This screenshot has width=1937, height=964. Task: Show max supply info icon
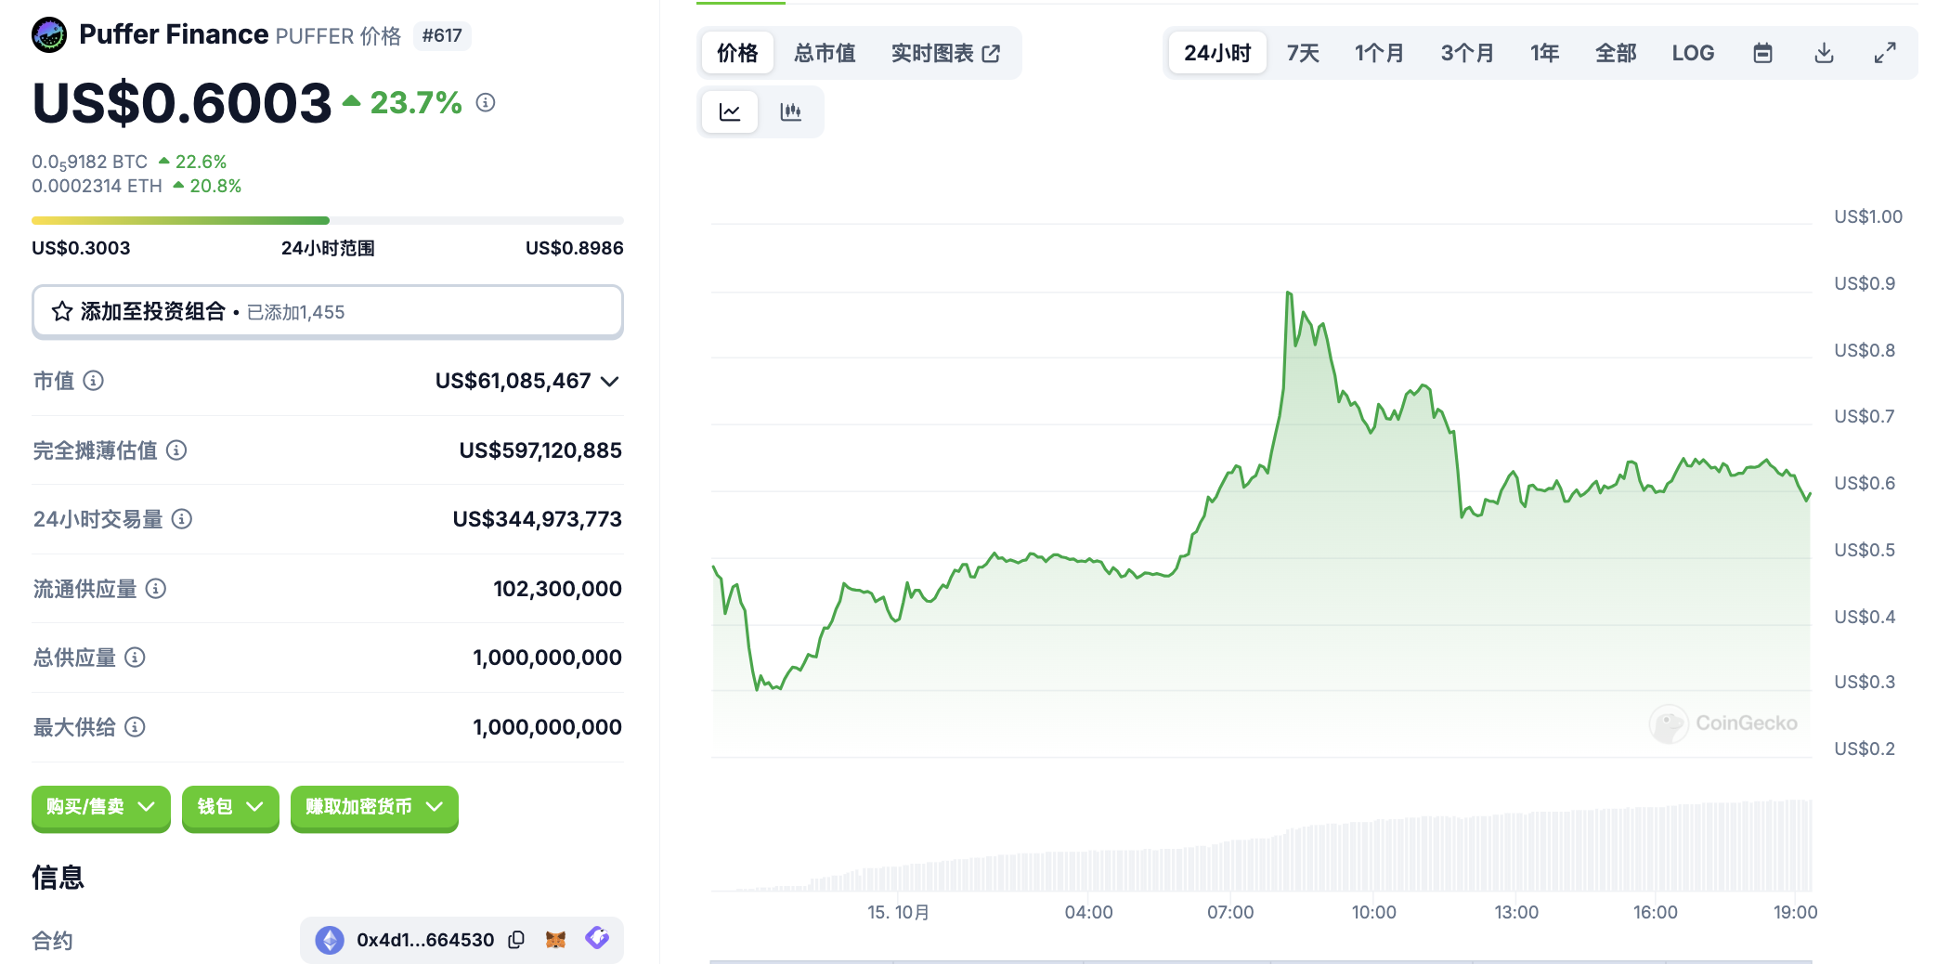pos(135,727)
